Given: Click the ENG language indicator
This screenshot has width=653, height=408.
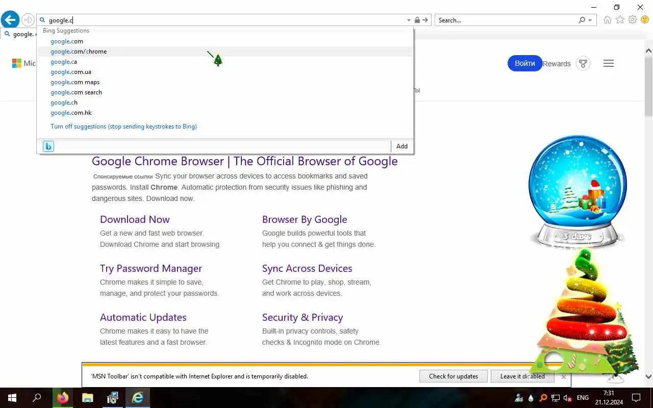Looking at the screenshot, I should (x=583, y=398).
